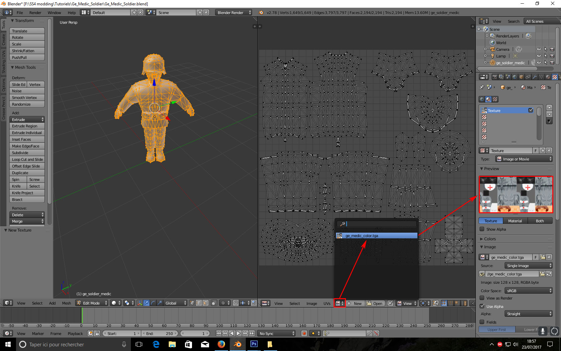Enable the Fields checkbox

482,322
